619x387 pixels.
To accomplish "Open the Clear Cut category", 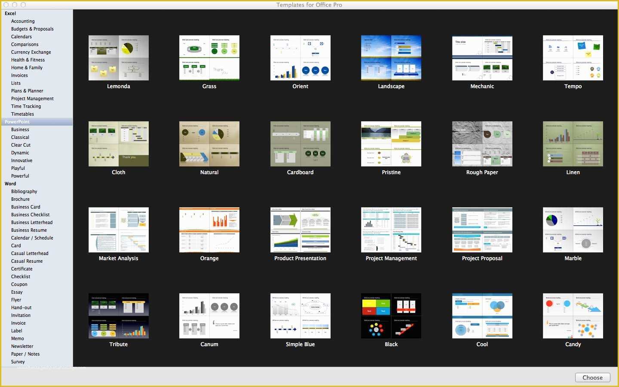I will pyautogui.click(x=21, y=145).
